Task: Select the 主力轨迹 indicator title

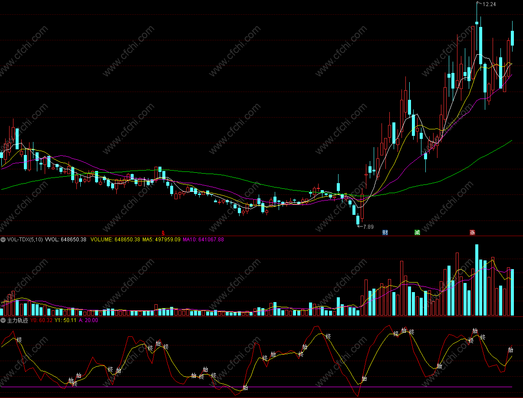Action: pyautogui.click(x=18, y=320)
